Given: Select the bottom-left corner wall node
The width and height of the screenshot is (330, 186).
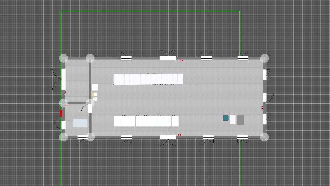Looking at the screenshot, I should (64, 137).
